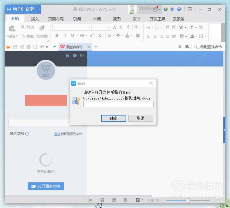Viewport: 230px width, 208px height.
Task: Click the chat bubble icon in sidebar header
Action: point(75,55)
